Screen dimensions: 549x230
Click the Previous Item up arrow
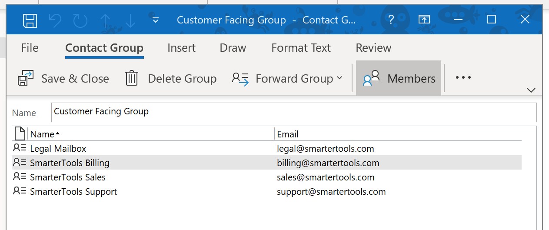pos(105,20)
